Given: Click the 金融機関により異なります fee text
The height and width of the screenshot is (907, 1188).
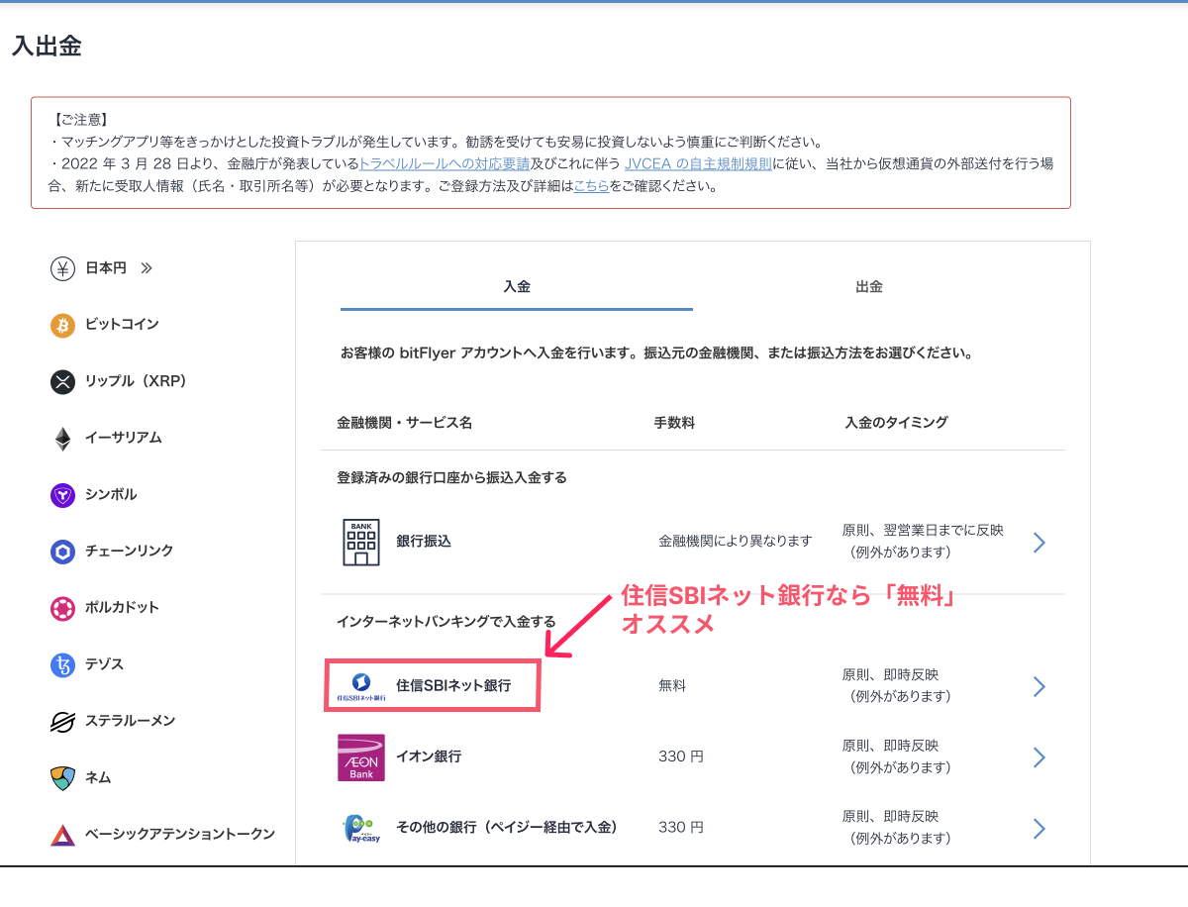Looking at the screenshot, I should click(735, 542).
